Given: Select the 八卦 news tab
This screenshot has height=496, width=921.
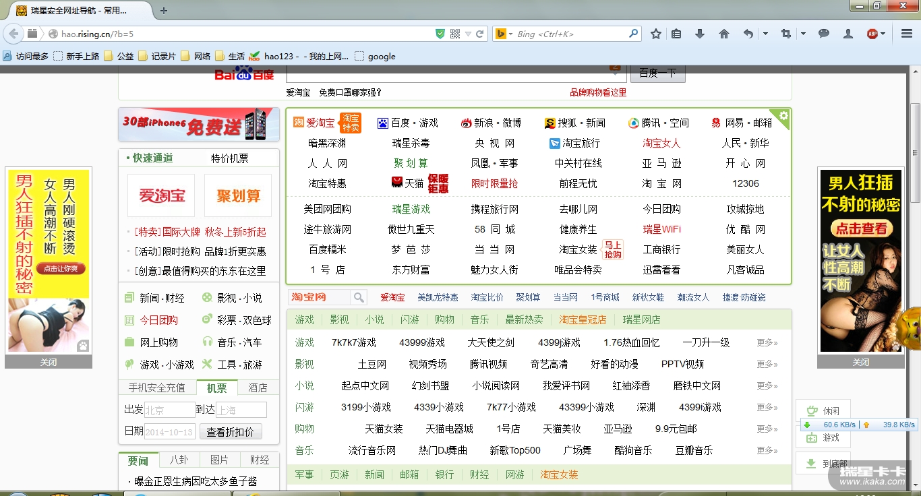Looking at the screenshot, I should click(x=179, y=460).
